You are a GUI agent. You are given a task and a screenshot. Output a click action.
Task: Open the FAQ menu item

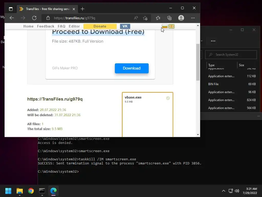61,26
